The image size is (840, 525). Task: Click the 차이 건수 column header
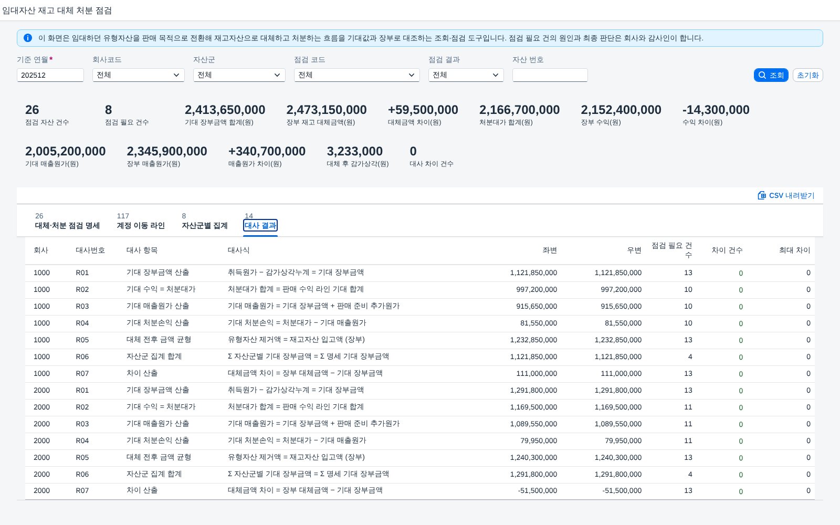727,250
